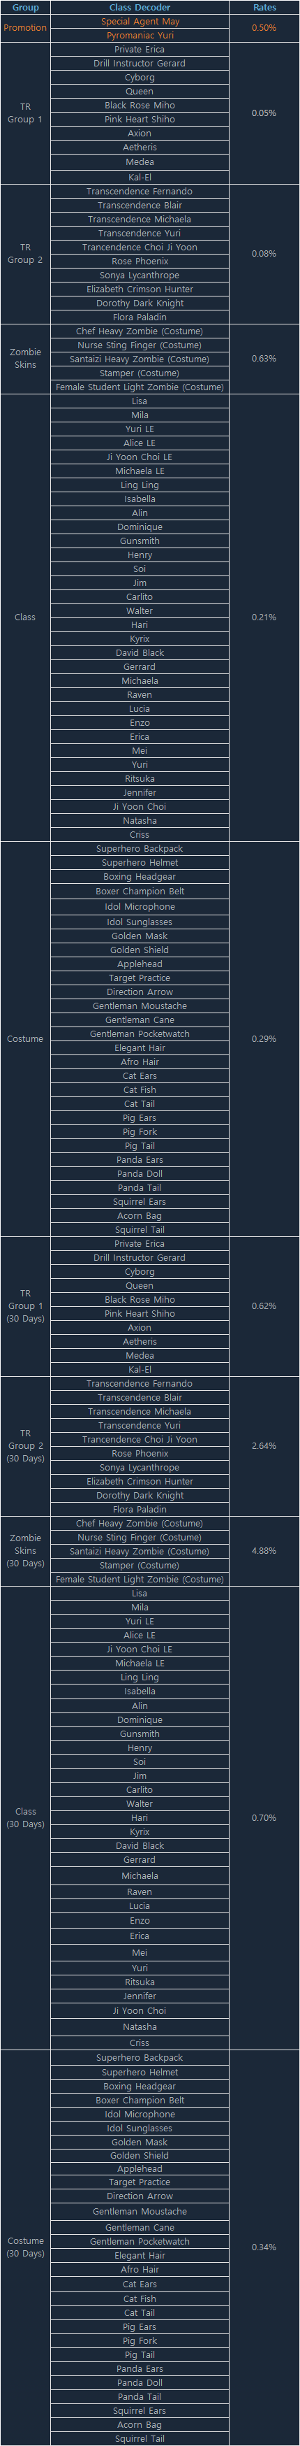Click the 0.29% costume rate

264,1039
